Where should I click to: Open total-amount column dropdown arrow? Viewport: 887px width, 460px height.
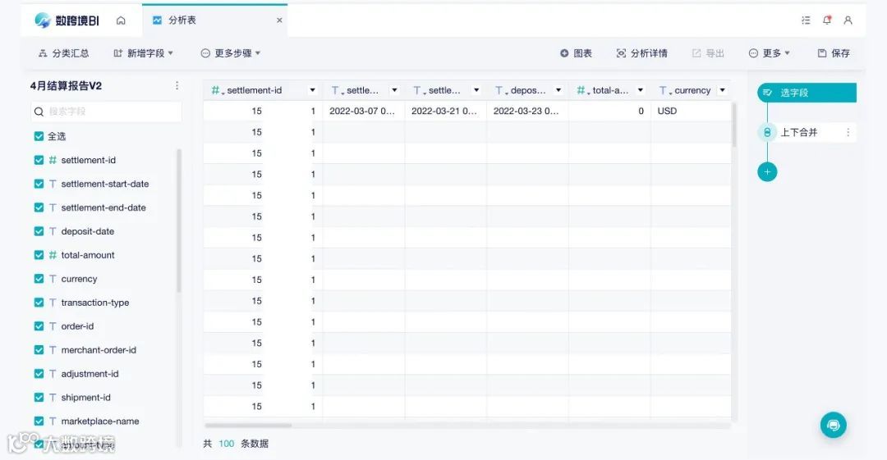click(641, 90)
